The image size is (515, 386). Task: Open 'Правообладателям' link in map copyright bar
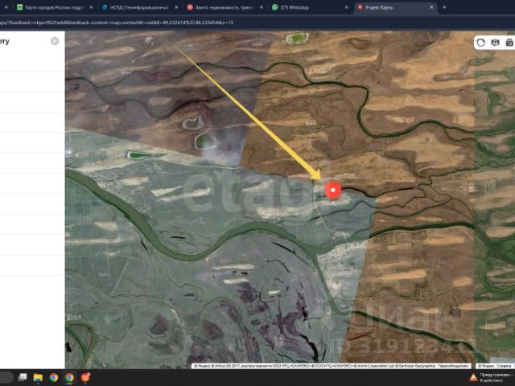(453, 366)
